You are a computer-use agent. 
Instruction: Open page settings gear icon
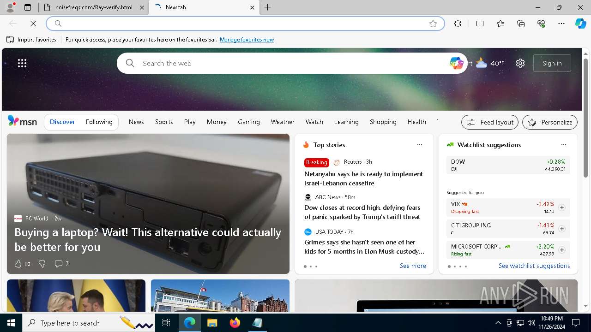(x=520, y=63)
